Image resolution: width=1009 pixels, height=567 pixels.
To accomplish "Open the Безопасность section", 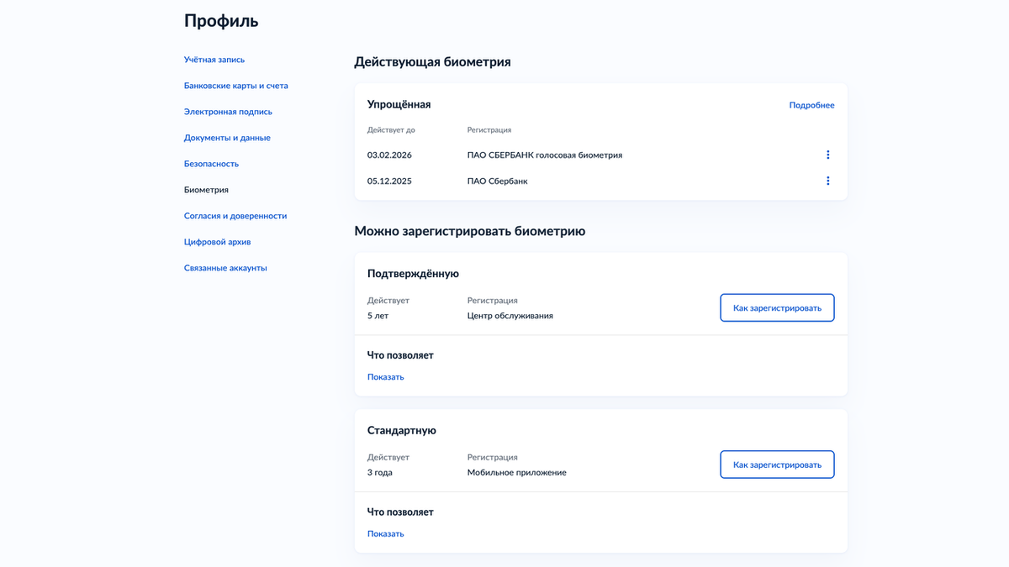I will (x=211, y=164).
